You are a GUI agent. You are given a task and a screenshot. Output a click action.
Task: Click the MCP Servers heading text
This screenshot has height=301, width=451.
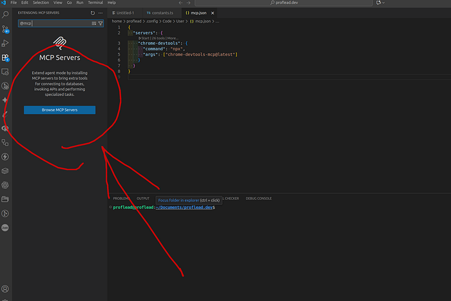[60, 57]
